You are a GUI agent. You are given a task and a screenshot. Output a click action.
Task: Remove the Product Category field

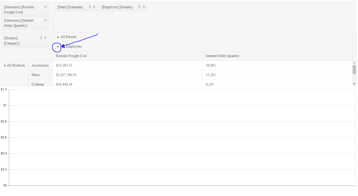click(45, 38)
